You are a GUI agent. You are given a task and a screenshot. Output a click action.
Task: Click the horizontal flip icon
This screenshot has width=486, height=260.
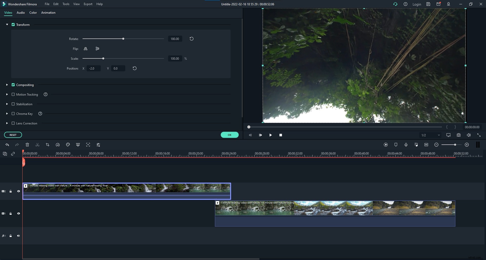coord(86,49)
